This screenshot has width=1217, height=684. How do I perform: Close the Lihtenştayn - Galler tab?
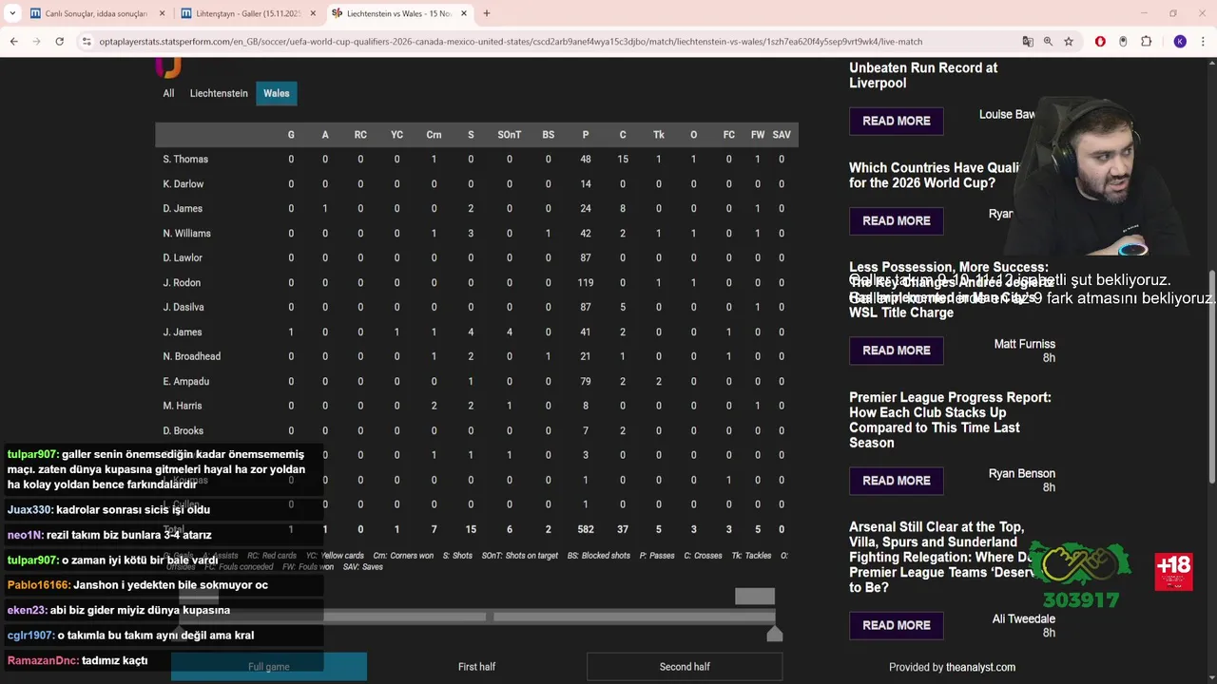tap(313, 13)
